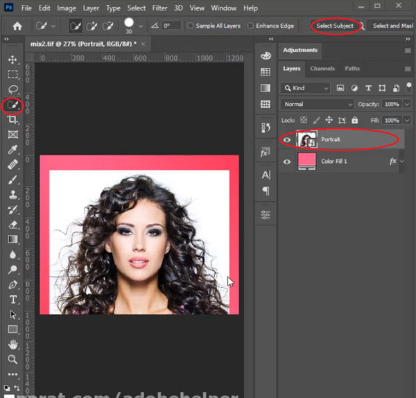Open the Swatches panel icon
The image size is (416, 398).
click(266, 71)
